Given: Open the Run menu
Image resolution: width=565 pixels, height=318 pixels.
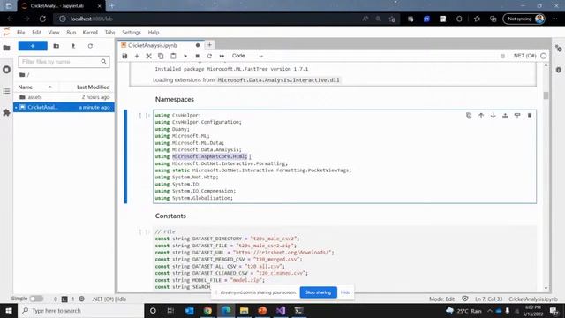Looking at the screenshot, I should tap(71, 32).
